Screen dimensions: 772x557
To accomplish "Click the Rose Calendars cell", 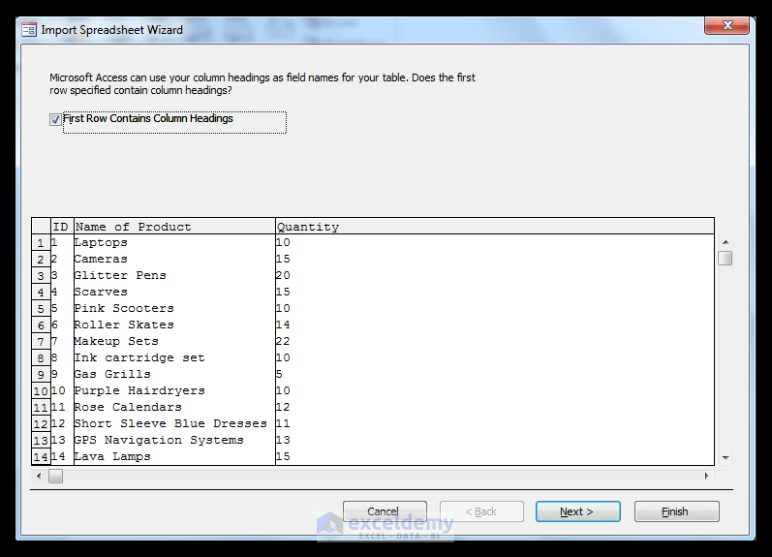I will click(x=174, y=407).
